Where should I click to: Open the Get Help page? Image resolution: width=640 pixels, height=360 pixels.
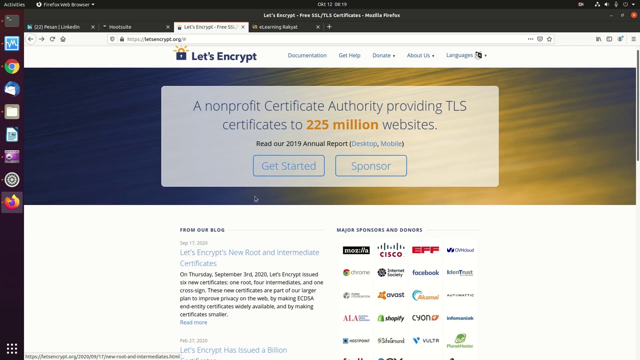pyautogui.click(x=349, y=55)
